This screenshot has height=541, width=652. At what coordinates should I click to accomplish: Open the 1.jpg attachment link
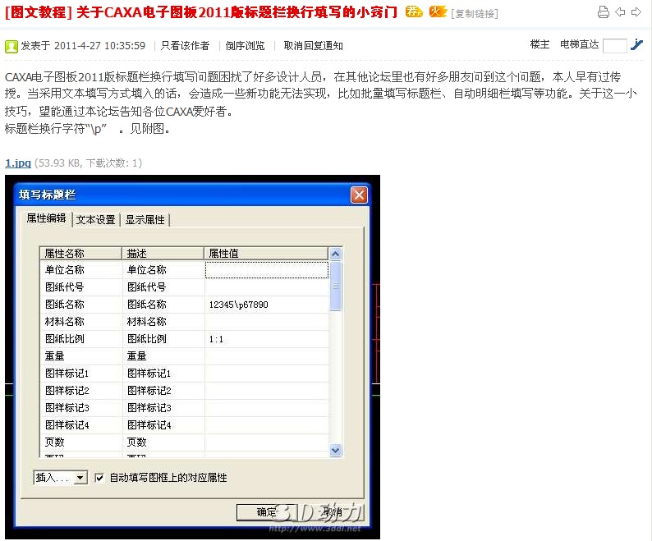coord(17,163)
